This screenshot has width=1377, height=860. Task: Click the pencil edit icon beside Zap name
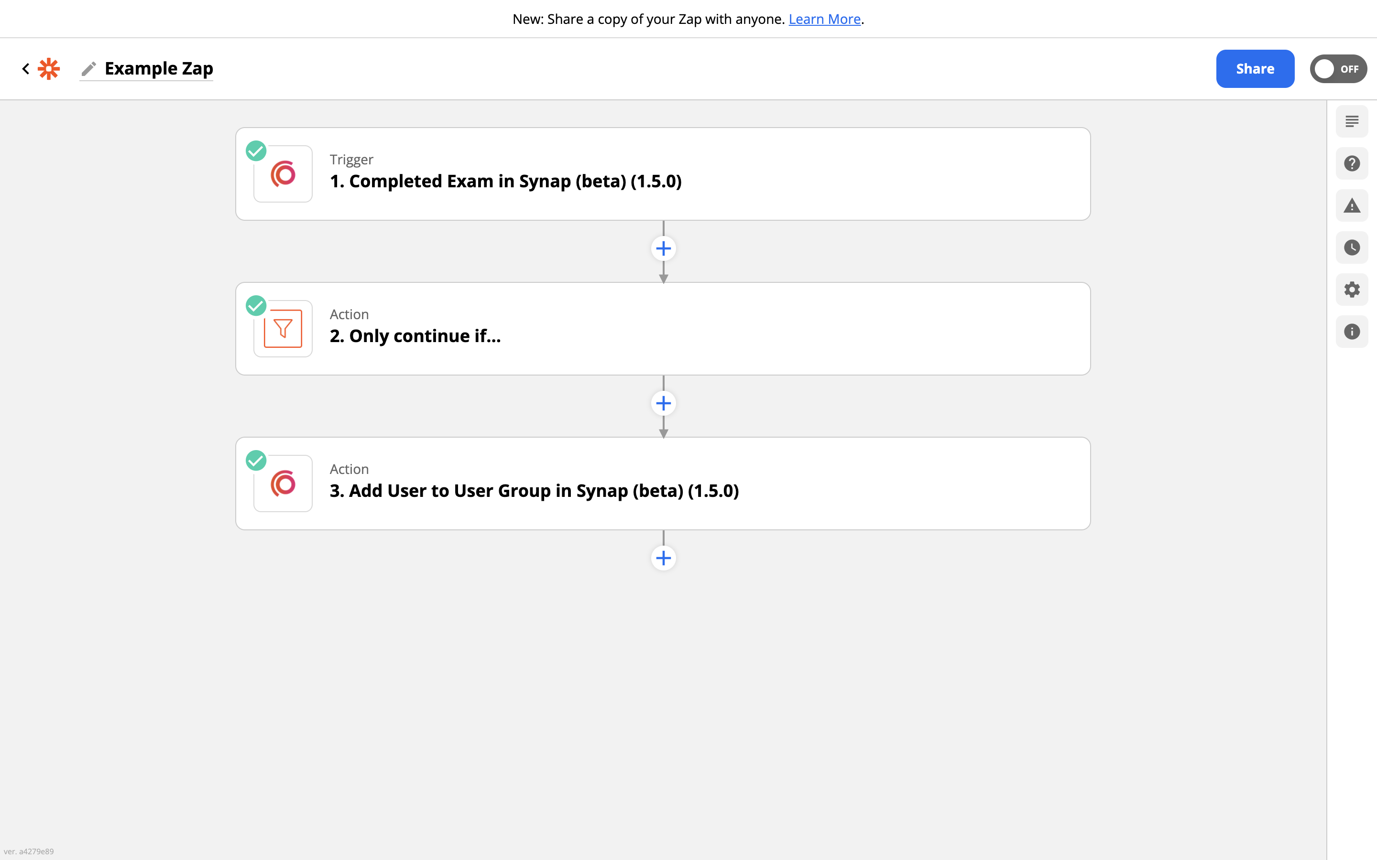[x=88, y=69]
